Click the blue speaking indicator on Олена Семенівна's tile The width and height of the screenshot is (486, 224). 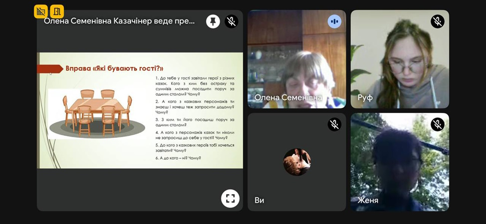334,22
